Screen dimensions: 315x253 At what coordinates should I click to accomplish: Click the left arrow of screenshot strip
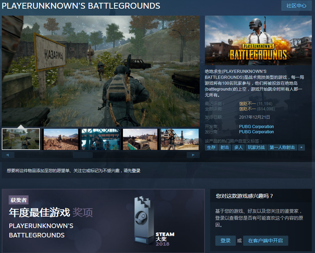[x=8, y=155]
